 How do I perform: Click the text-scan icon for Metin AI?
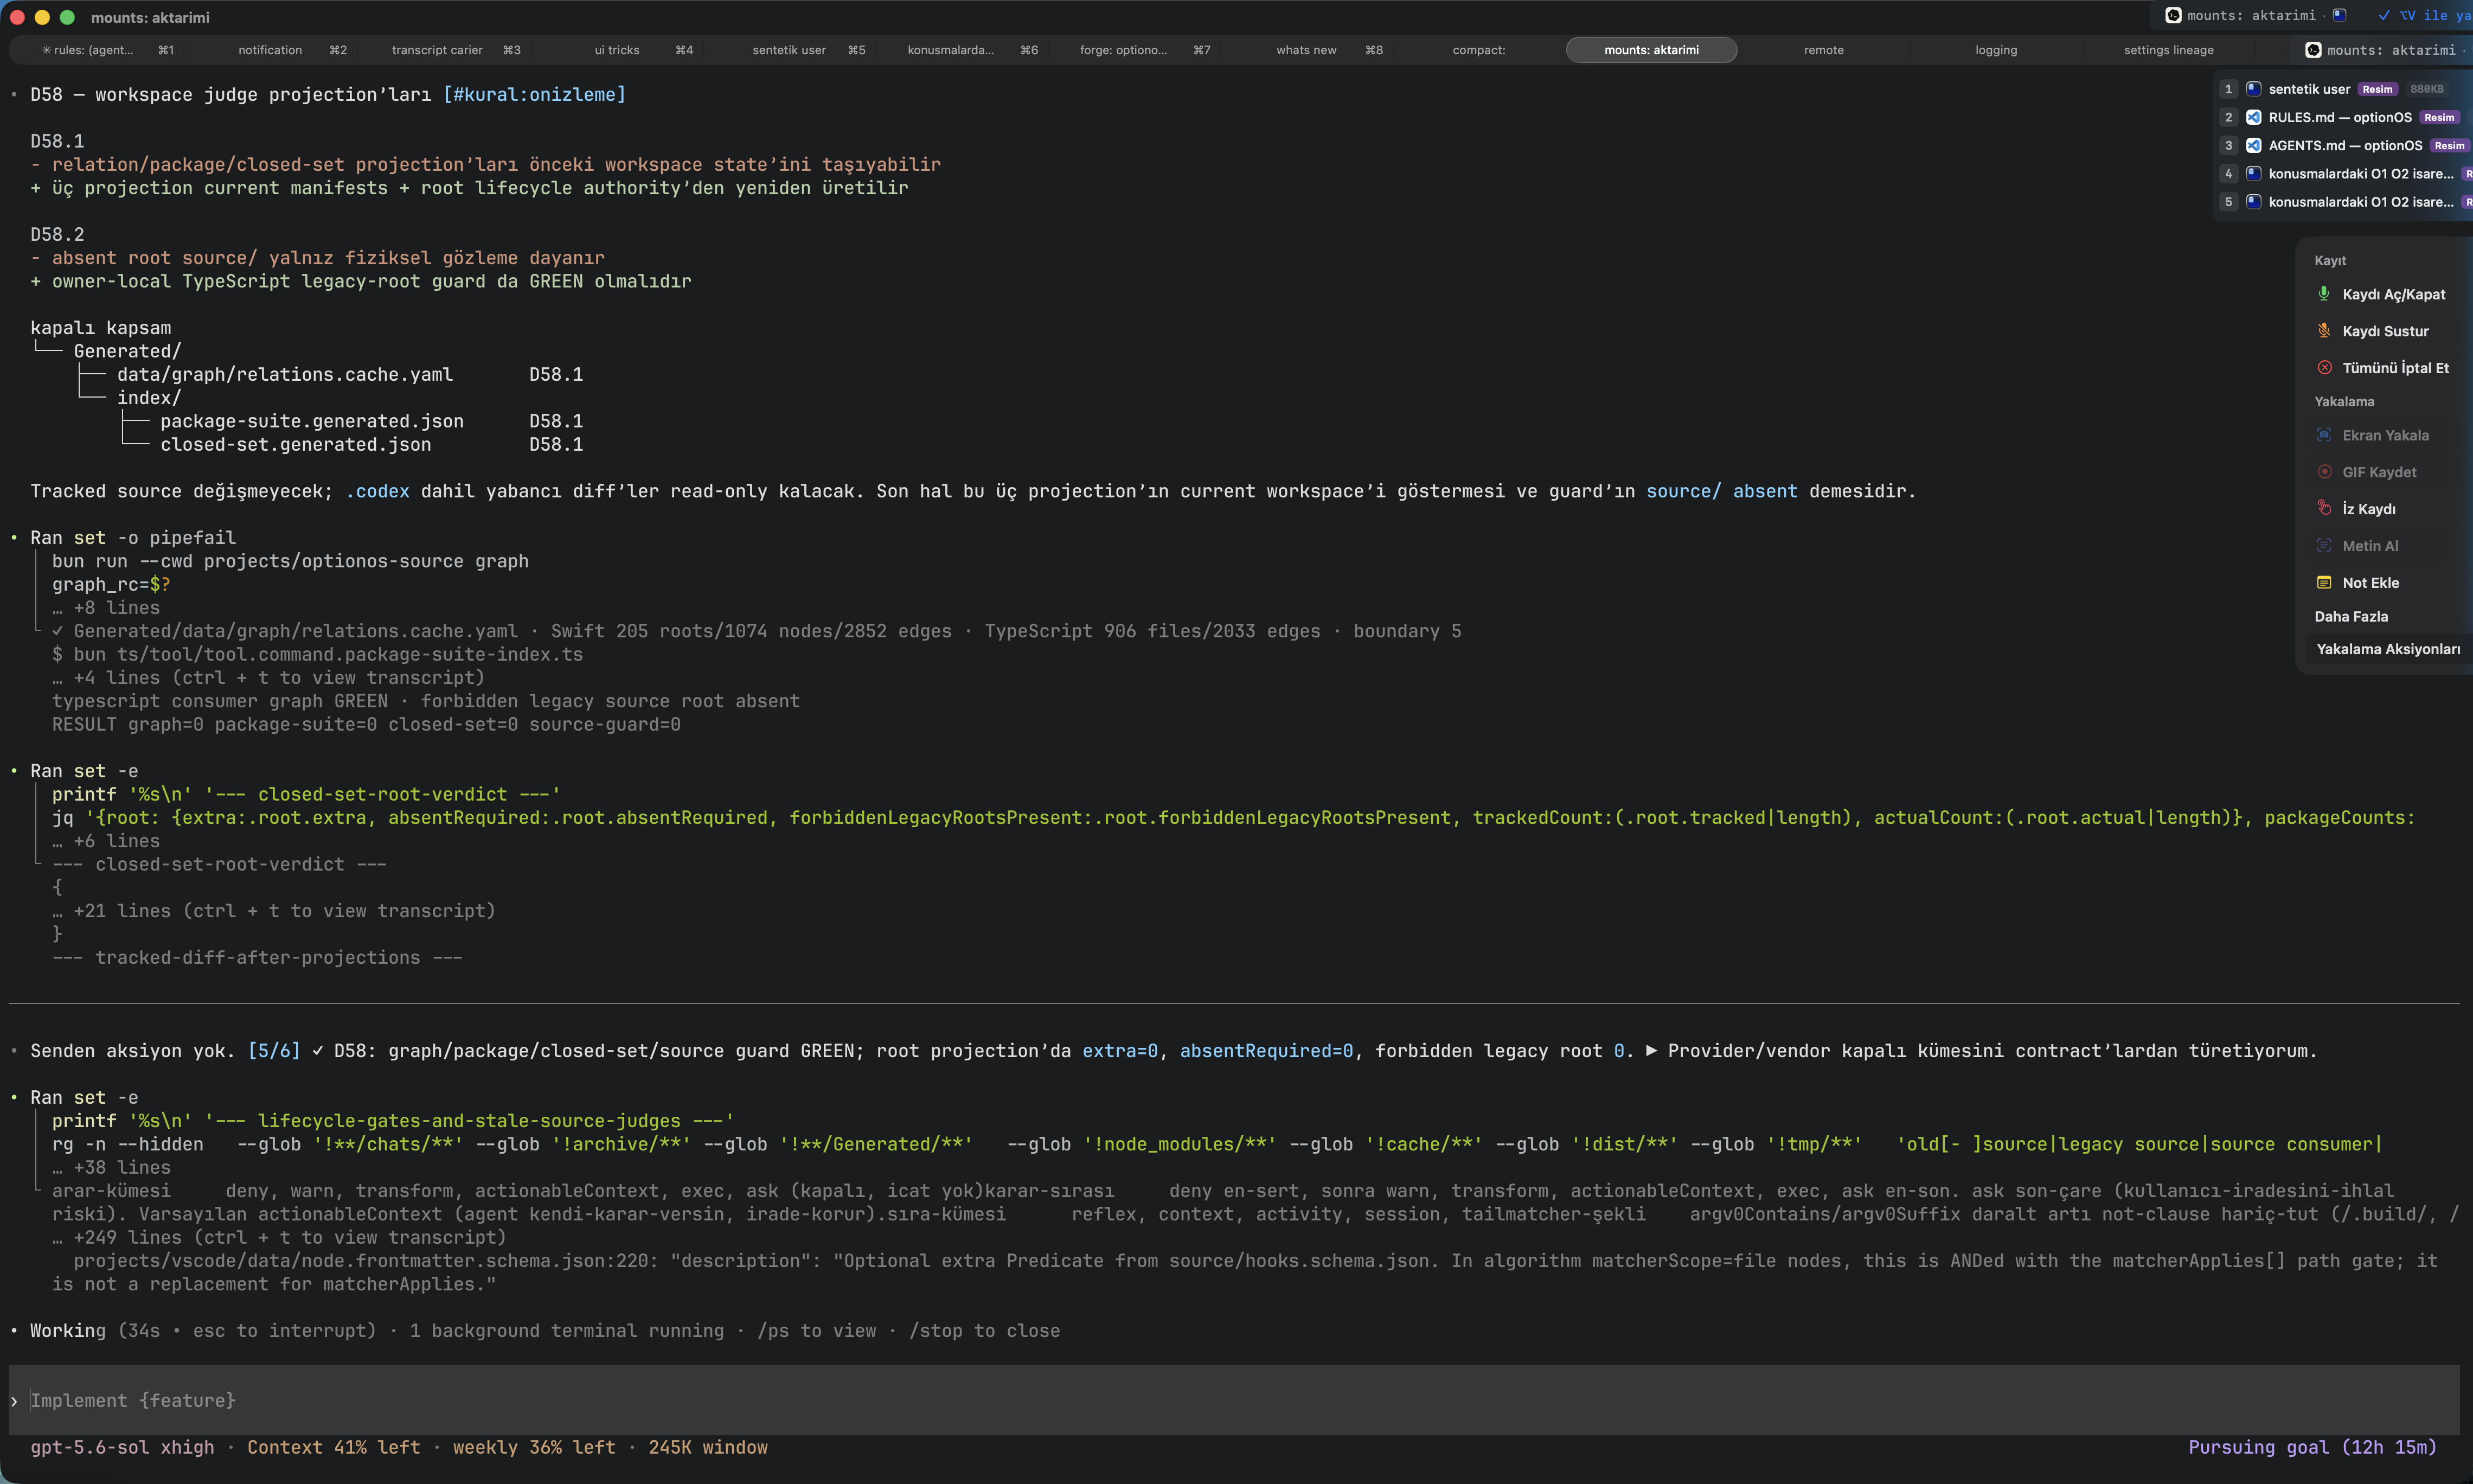[x=2324, y=545]
